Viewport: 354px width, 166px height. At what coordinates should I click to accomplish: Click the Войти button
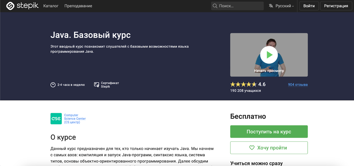pyautogui.click(x=309, y=6)
